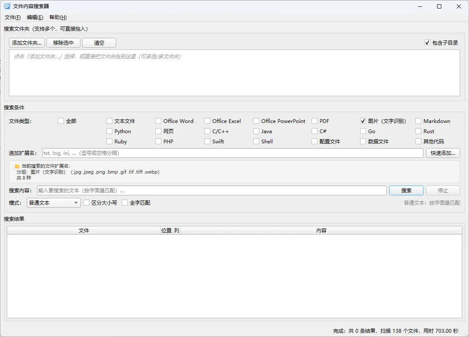Image resolution: width=469 pixels, height=337 pixels.
Task: Check the Python checkbox
Action: click(109, 131)
